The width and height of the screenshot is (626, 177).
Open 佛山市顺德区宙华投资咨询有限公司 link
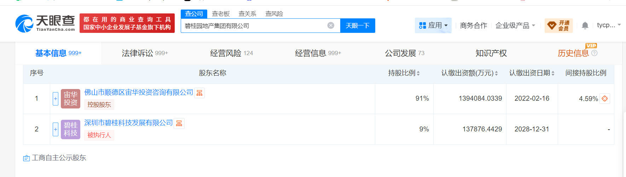pos(139,92)
